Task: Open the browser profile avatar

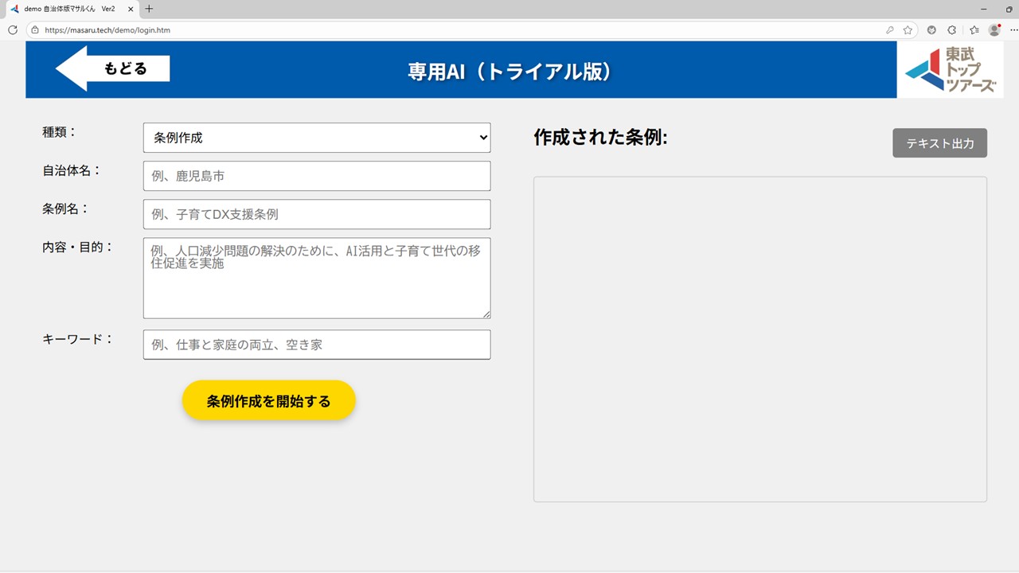Action: click(x=994, y=30)
